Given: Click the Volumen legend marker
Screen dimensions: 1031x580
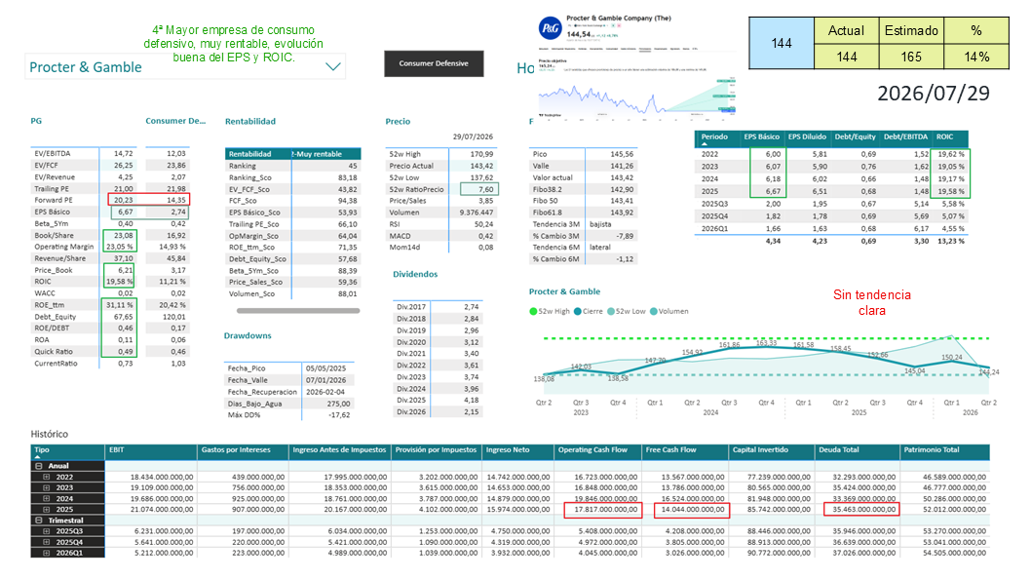Looking at the screenshot, I should [x=654, y=312].
